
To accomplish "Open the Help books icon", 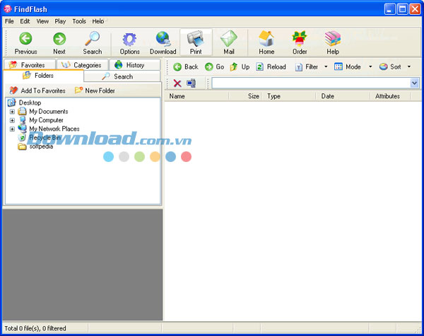I will point(333,39).
